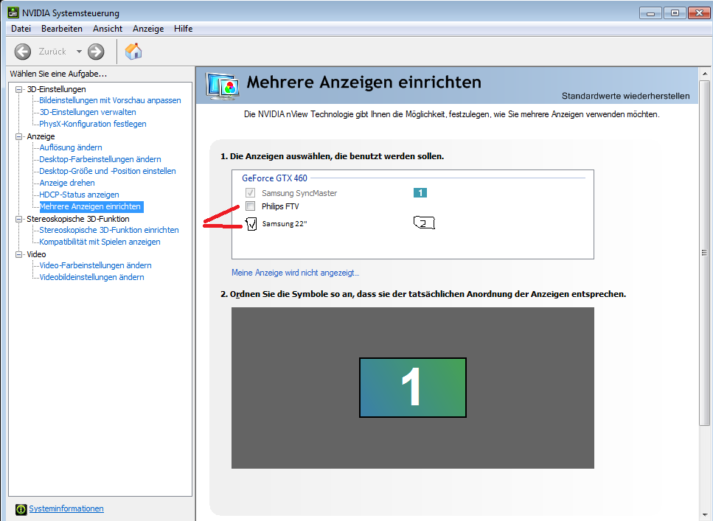
Task: Open the back history dropdown arrow
Action: click(x=79, y=52)
